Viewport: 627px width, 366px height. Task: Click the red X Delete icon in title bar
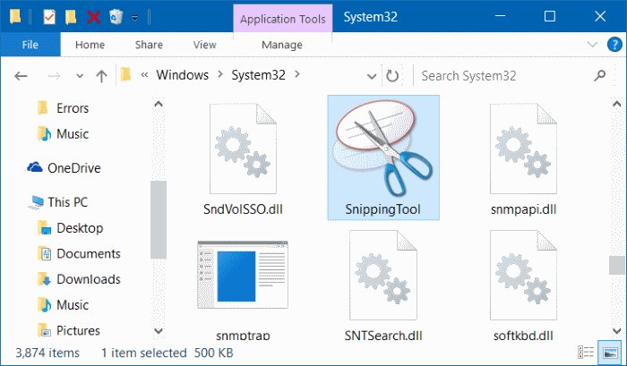coord(93,17)
